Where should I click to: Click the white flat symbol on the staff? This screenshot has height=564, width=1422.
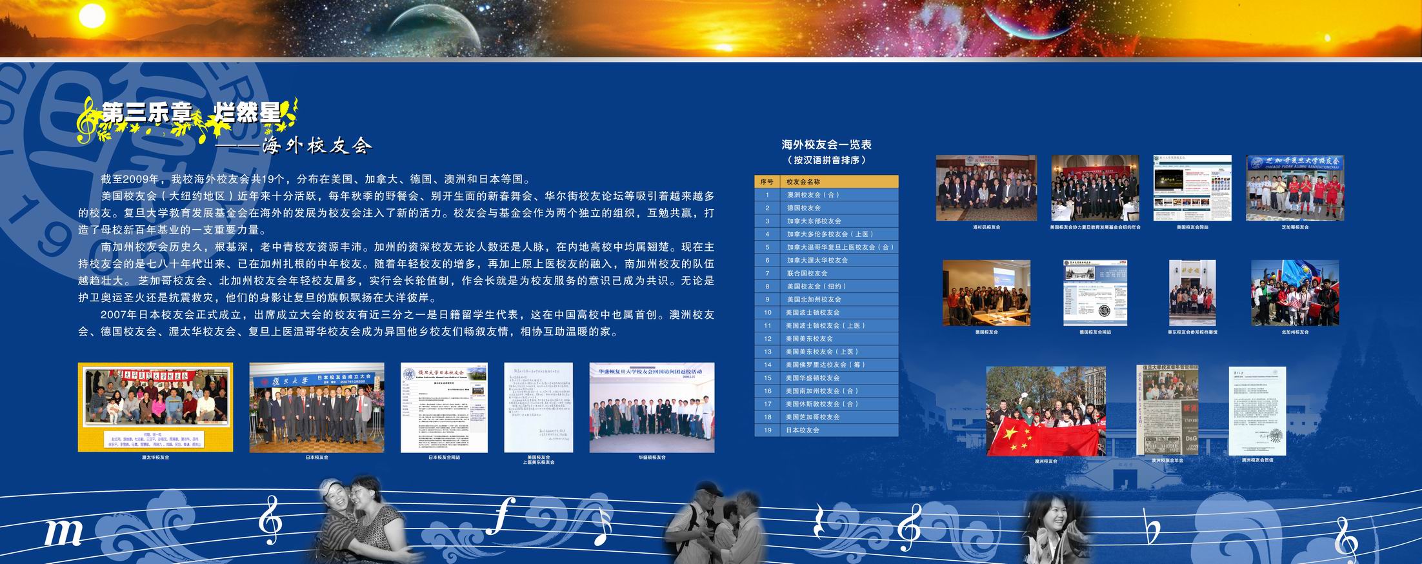coord(1151,529)
